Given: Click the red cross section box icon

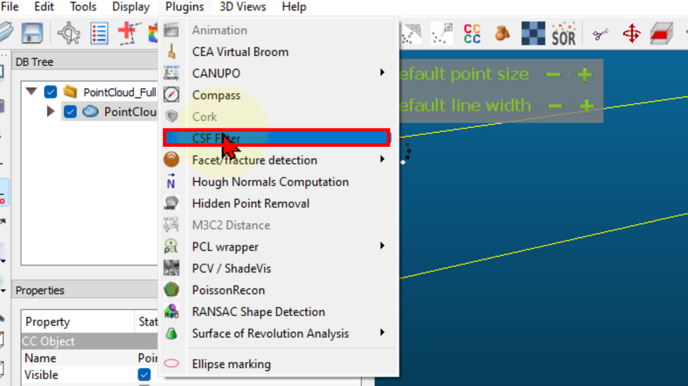Looking at the screenshot, I should [662, 34].
